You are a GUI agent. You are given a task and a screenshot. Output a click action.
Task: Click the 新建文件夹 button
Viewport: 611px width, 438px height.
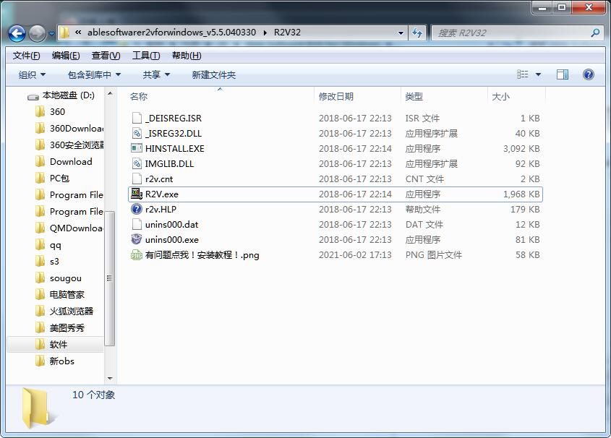tap(213, 74)
